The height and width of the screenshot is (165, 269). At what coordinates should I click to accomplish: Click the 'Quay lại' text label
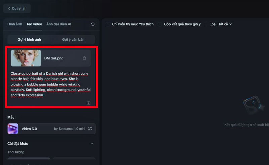(18, 8)
